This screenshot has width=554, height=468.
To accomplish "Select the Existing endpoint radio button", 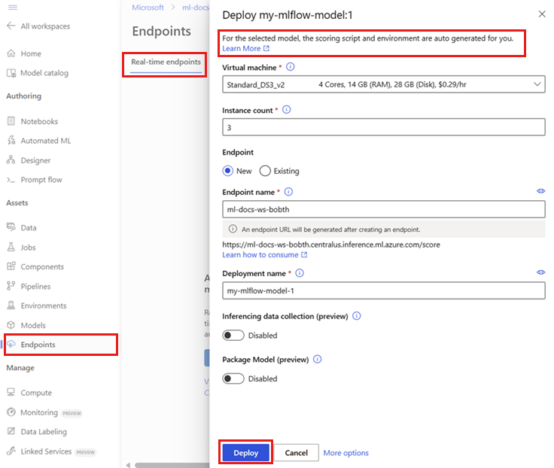I will (x=265, y=171).
